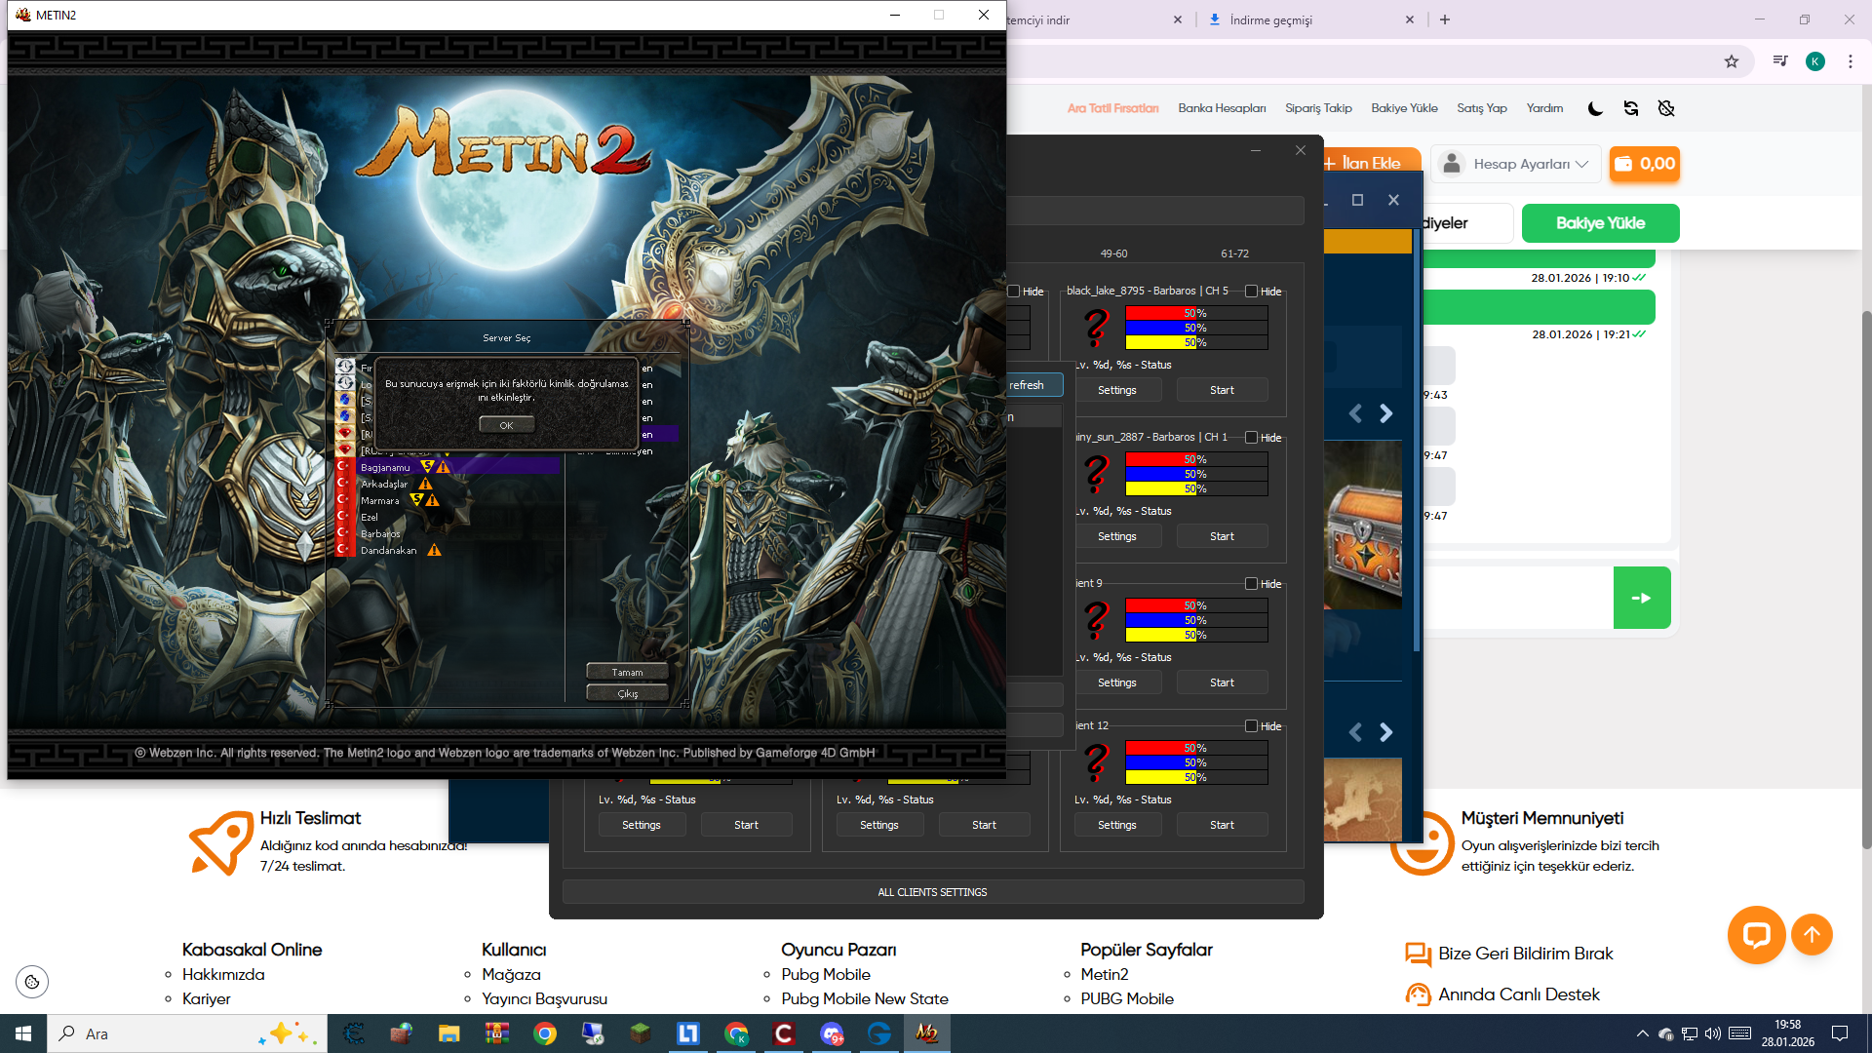The width and height of the screenshot is (1872, 1053).
Task: Select the Ezel server
Action: point(370,517)
